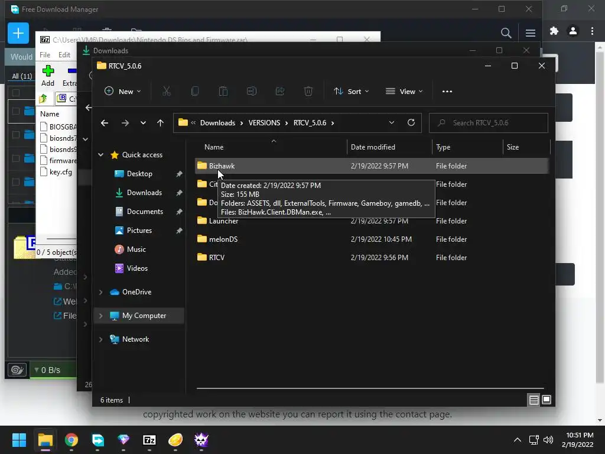
Task: Switch to large icons view layout icon
Action: 547,400
